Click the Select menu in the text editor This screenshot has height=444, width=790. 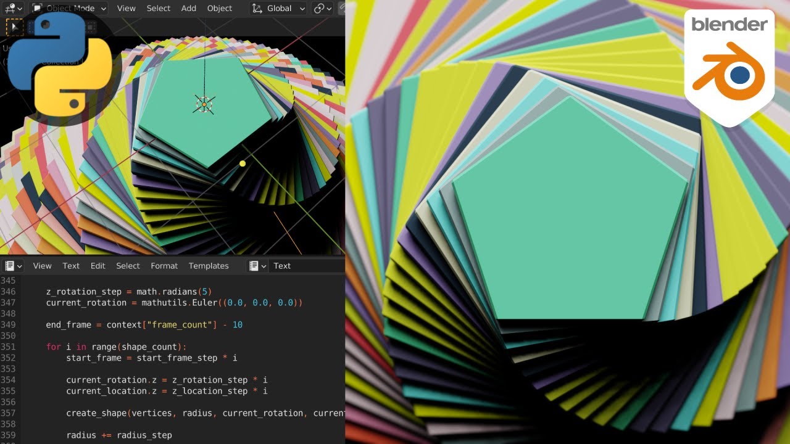click(128, 265)
